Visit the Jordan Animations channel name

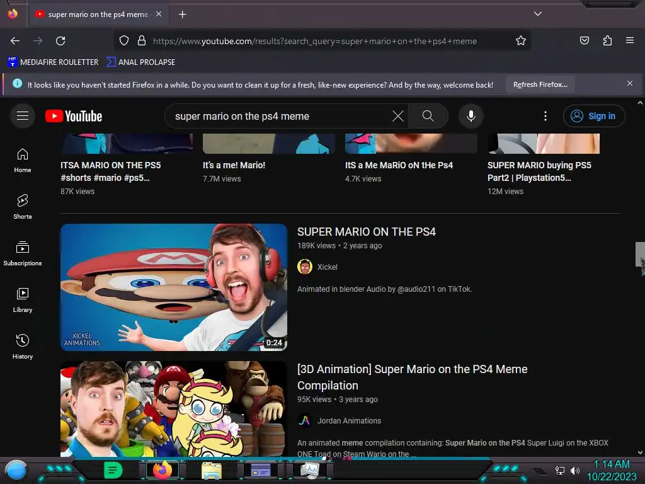(349, 420)
